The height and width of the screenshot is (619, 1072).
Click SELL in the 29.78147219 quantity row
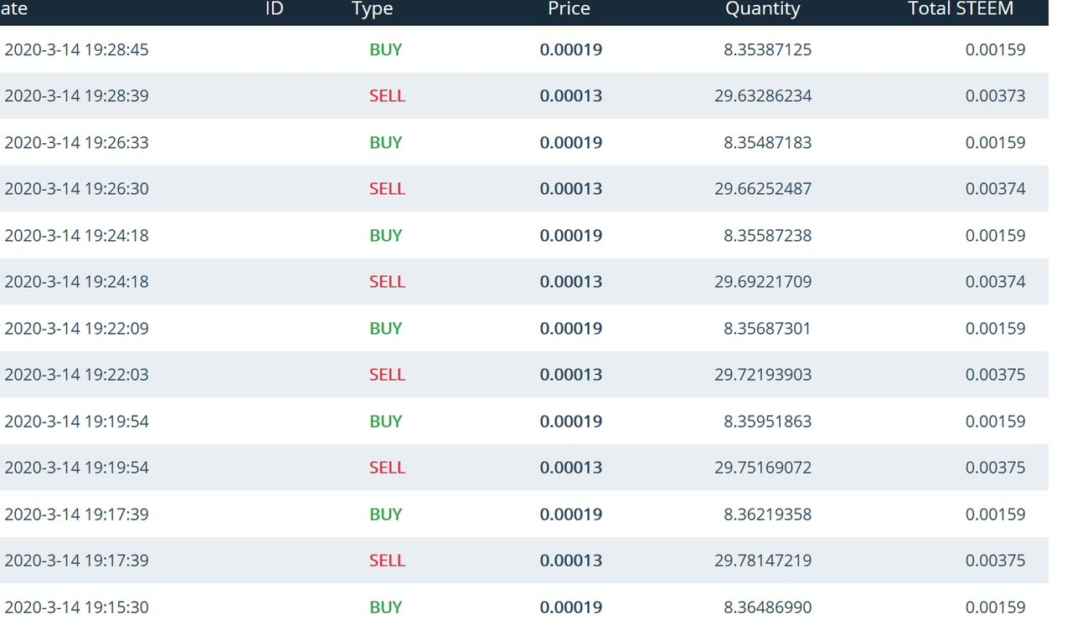[x=387, y=560]
